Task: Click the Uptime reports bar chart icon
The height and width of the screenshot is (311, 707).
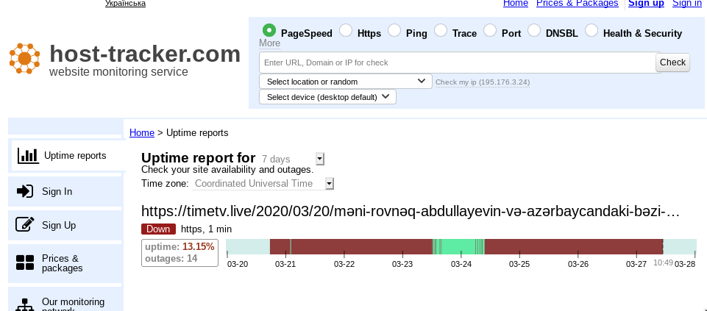Action: coord(28,156)
